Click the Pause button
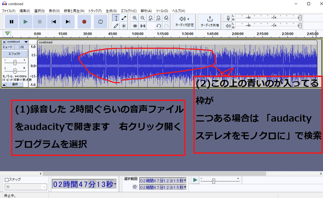This screenshot has height=198, width=323. (12, 22)
